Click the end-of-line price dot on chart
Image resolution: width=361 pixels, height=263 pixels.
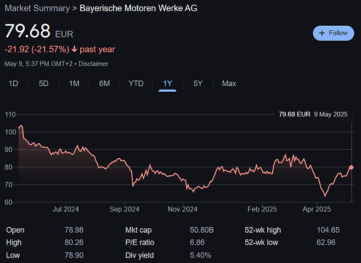pyautogui.click(x=351, y=167)
